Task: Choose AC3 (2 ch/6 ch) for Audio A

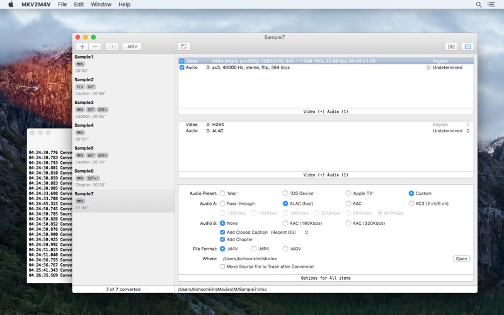Action: pos(411,203)
